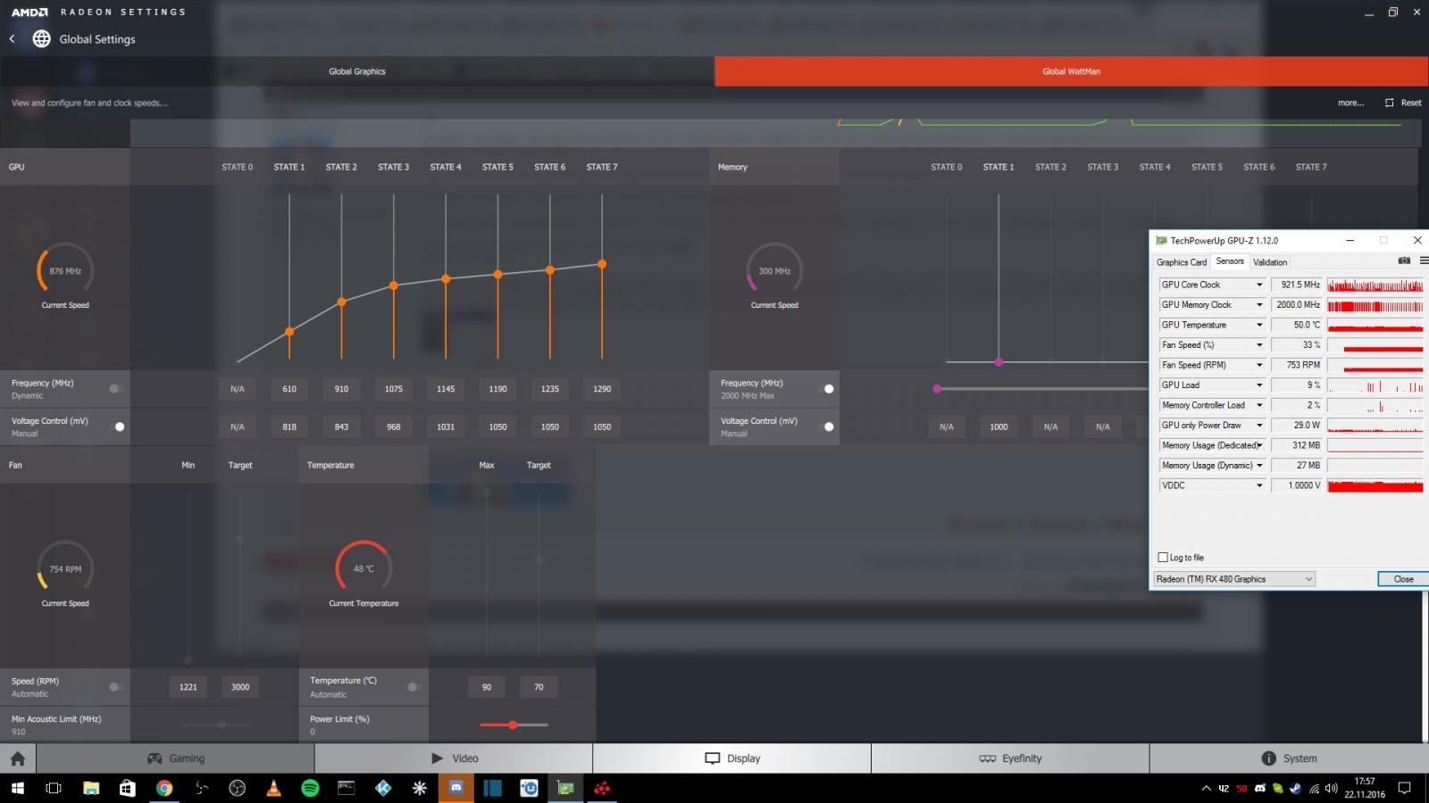Open Kodi from the taskbar
The width and height of the screenshot is (1429, 803).
[383, 788]
